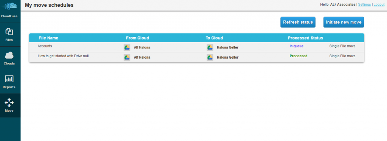
Task: Select the Move arrows icon
Action: pyautogui.click(x=9, y=102)
